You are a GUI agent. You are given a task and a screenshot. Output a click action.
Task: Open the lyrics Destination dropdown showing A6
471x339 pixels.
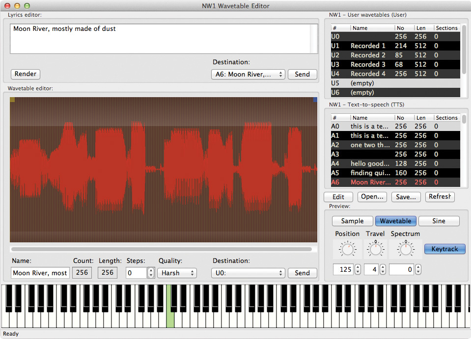click(x=248, y=75)
